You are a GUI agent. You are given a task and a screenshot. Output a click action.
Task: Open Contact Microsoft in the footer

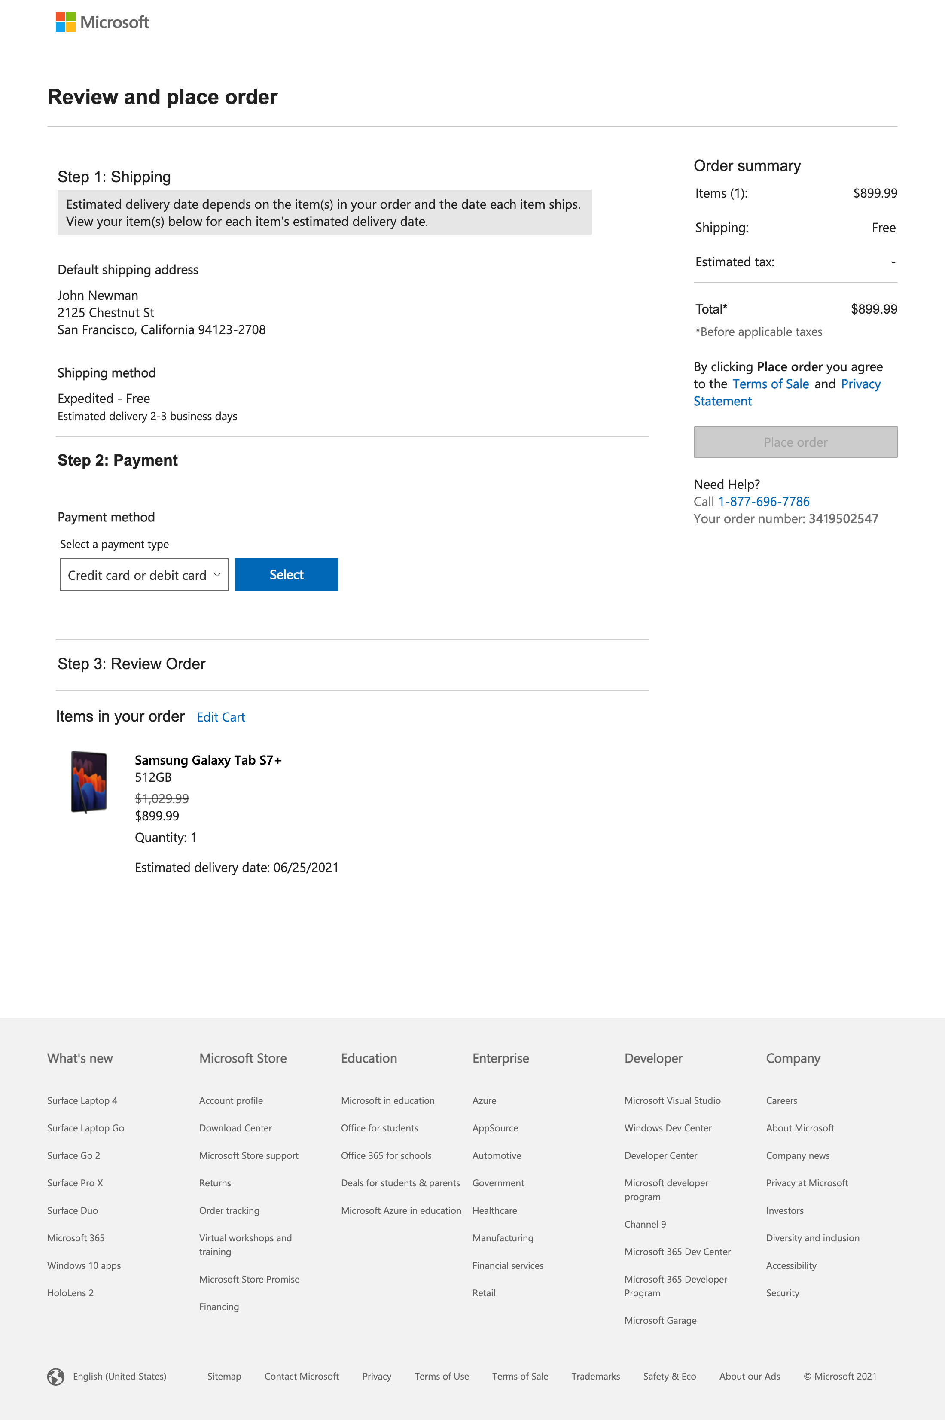coord(302,1376)
